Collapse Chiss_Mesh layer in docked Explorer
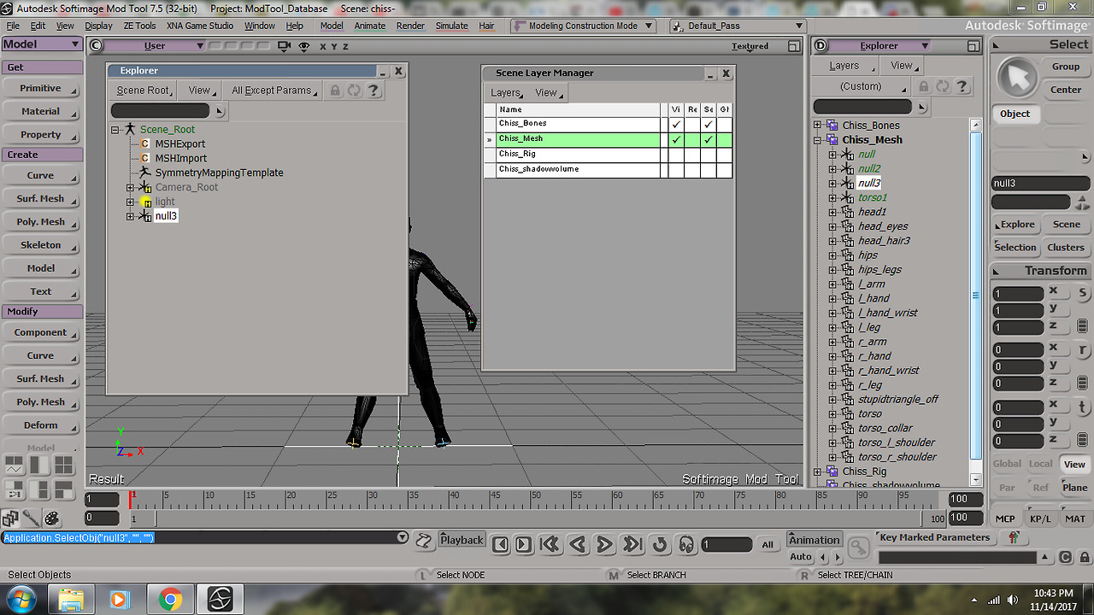The height and width of the screenshot is (615, 1094). 817,140
